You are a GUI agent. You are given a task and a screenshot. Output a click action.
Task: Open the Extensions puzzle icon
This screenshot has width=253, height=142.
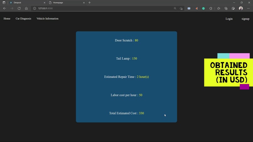pos(211,8)
